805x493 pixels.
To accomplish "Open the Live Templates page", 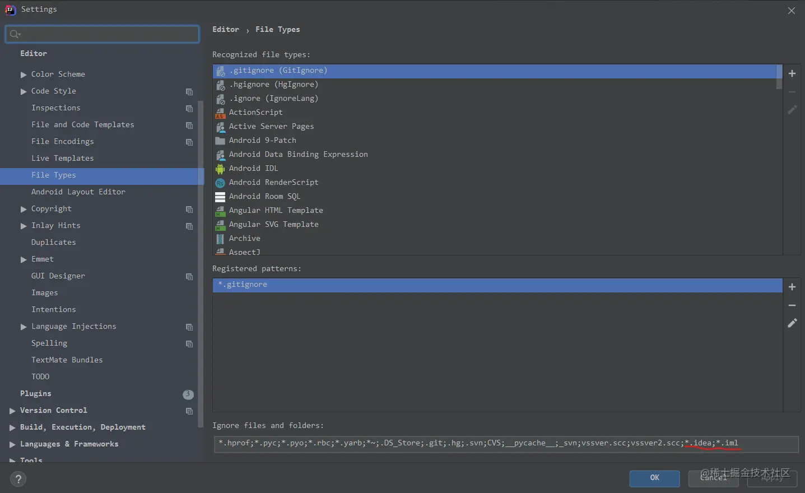I will coord(63,158).
